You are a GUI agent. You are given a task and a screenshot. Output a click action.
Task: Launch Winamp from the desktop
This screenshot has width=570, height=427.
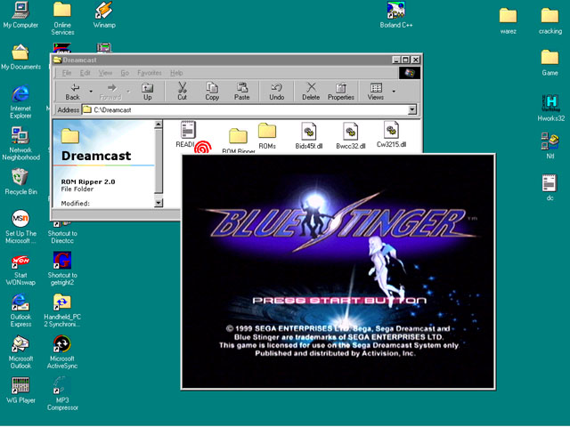pyautogui.click(x=104, y=15)
